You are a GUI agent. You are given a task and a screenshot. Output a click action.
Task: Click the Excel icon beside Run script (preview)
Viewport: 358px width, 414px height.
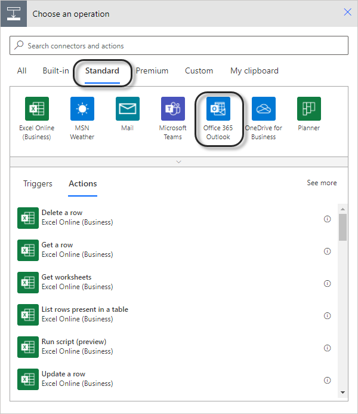pyautogui.click(x=28, y=347)
